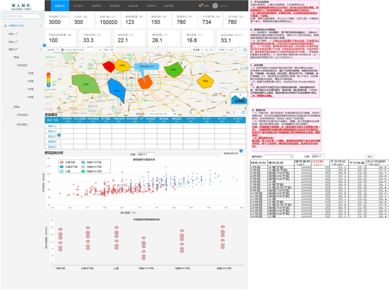Stop map playback using the last square icon
This screenshot has height=290, width=389.
198,50
